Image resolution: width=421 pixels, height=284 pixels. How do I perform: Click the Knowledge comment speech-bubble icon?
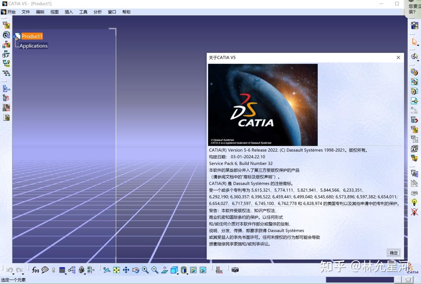pyautogui.click(x=45, y=269)
